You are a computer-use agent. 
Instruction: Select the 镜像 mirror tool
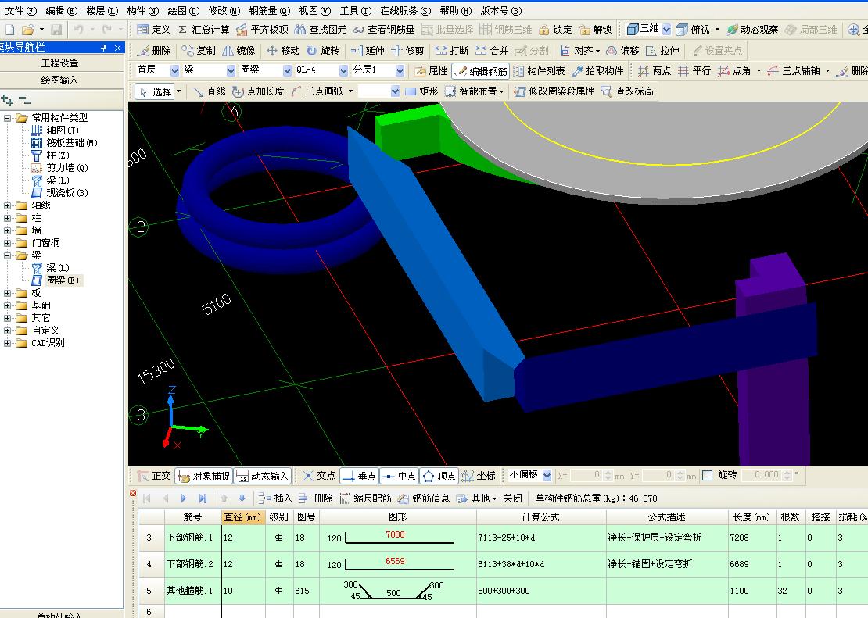239,50
